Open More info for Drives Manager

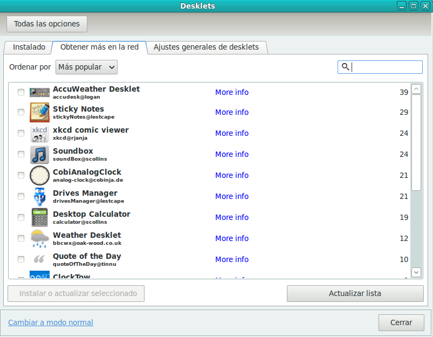pos(232,196)
